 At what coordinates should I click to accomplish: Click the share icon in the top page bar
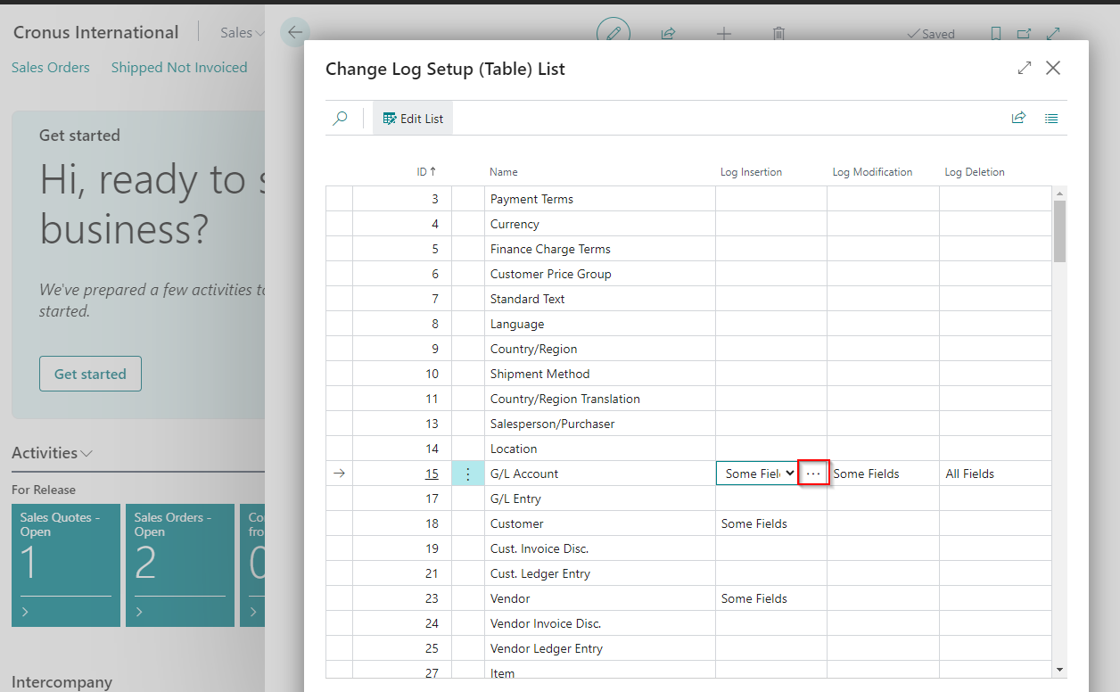coord(668,34)
